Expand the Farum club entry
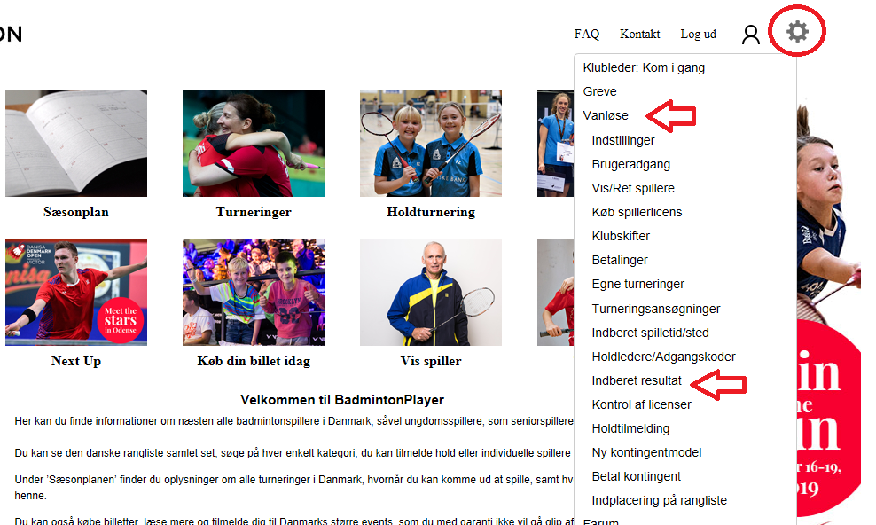Image resolution: width=876 pixels, height=525 pixels. [600, 521]
